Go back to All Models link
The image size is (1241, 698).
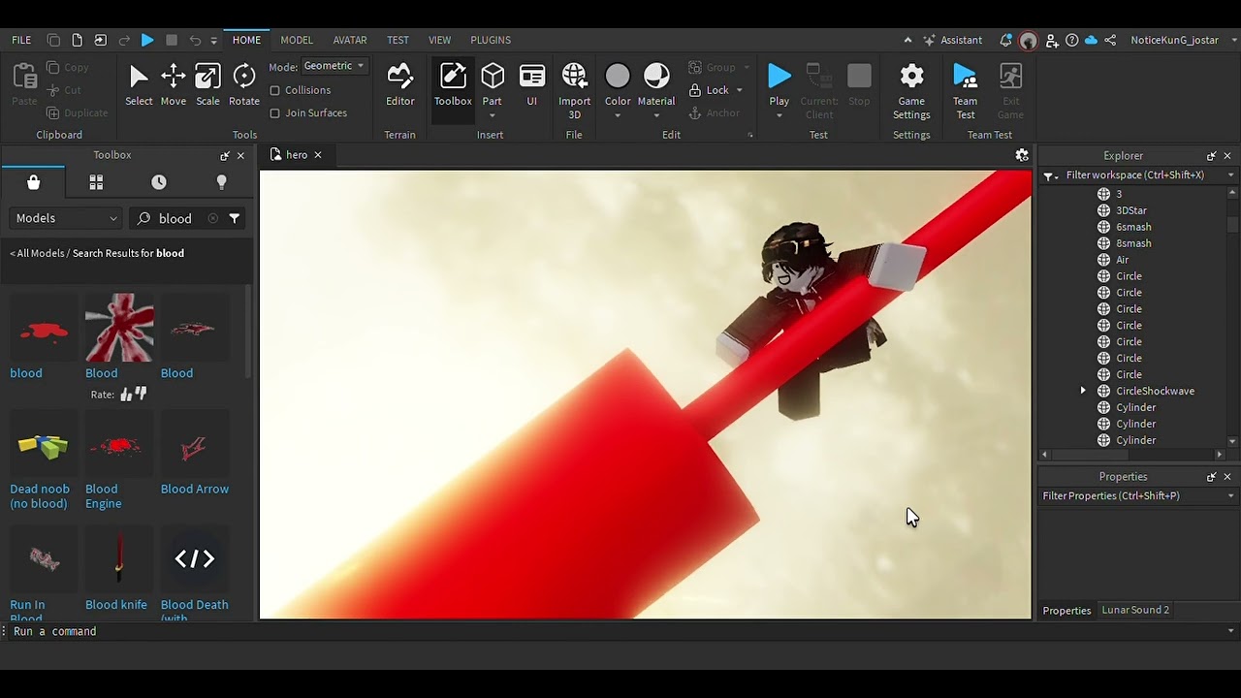pos(41,253)
